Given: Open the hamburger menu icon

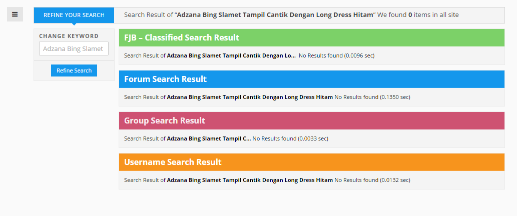Looking at the screenshot, I should (15, 14).
